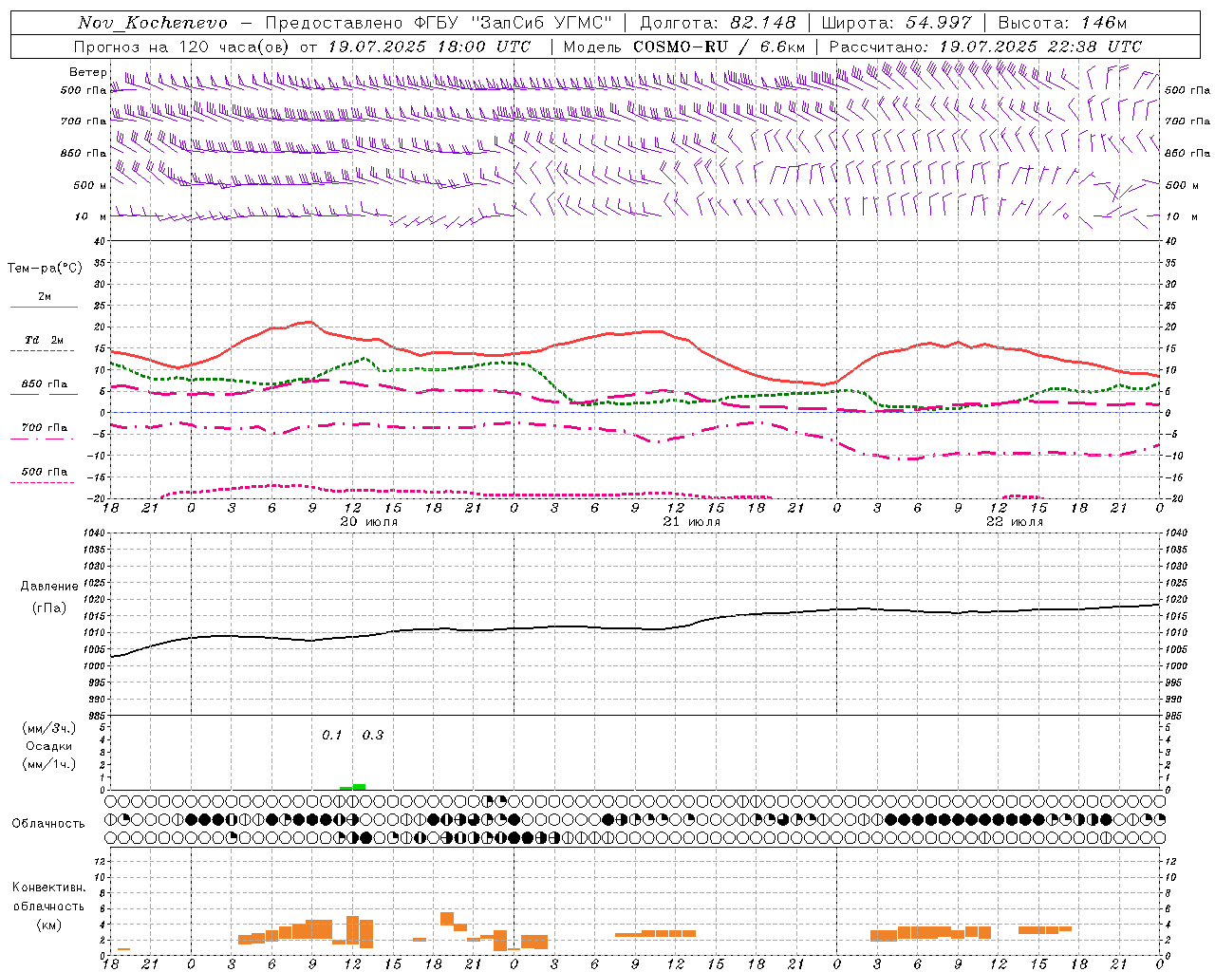
Task: Click the 'Конвективн.' convective cloud label
Action: [x=48, y=888]
